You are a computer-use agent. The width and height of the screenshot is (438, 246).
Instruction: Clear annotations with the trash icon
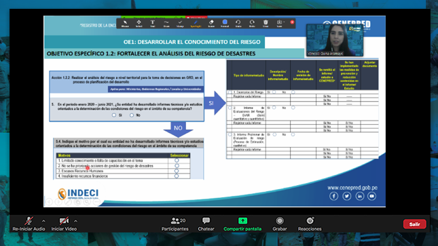tap(266, 24)
